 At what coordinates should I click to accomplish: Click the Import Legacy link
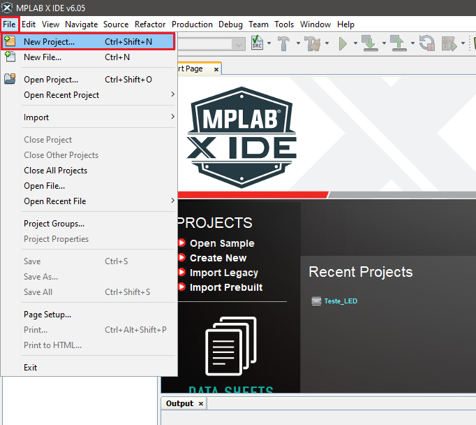pyautogui.click(x=224, y=273)
